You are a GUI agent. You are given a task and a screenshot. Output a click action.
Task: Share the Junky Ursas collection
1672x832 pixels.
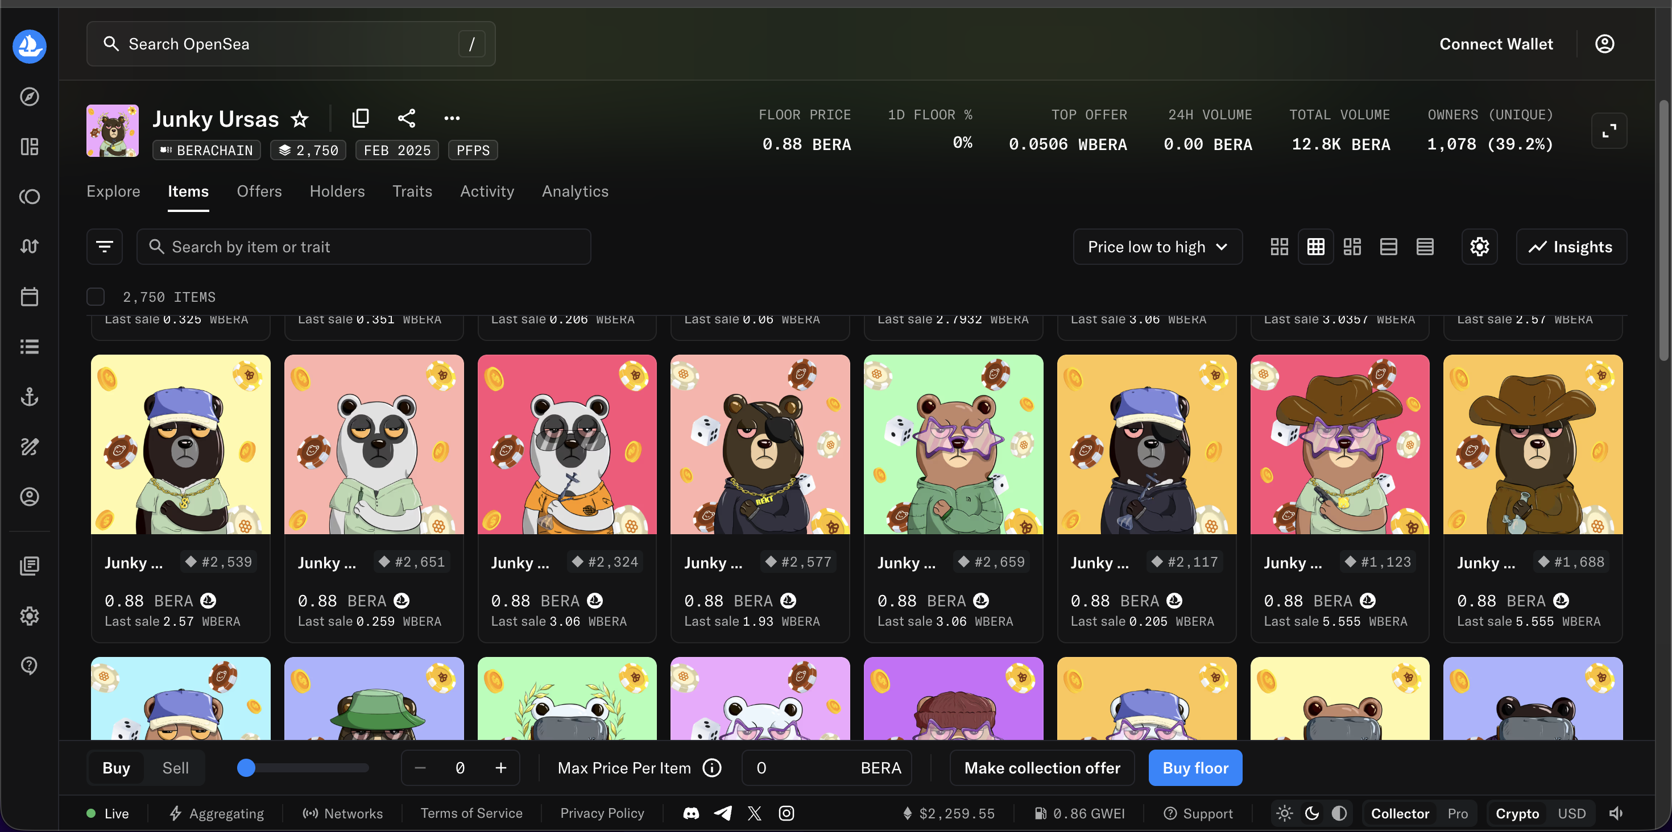pyautogui.click(x=406, y=118)
